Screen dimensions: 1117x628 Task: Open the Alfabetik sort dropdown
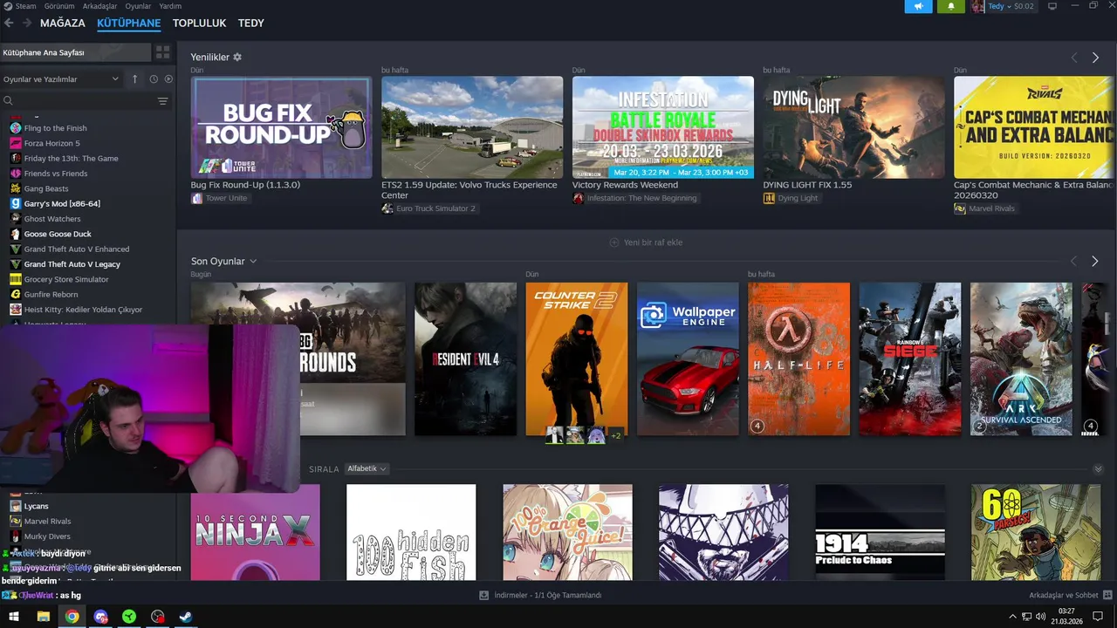point(367,468)
